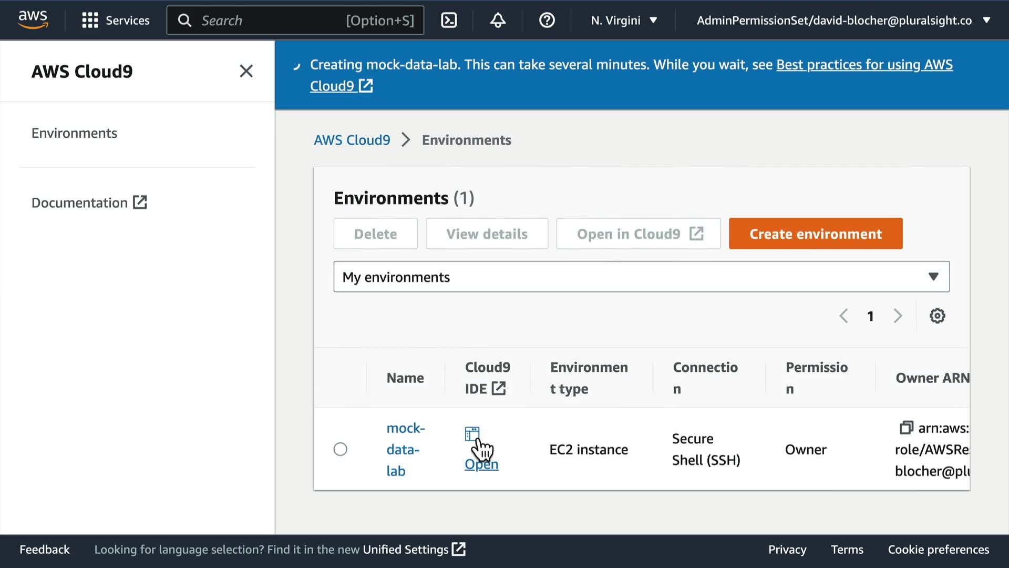Screen dimensions: 1009x568
Task: Open table preferences gear icon
Action: pos(937,316)
